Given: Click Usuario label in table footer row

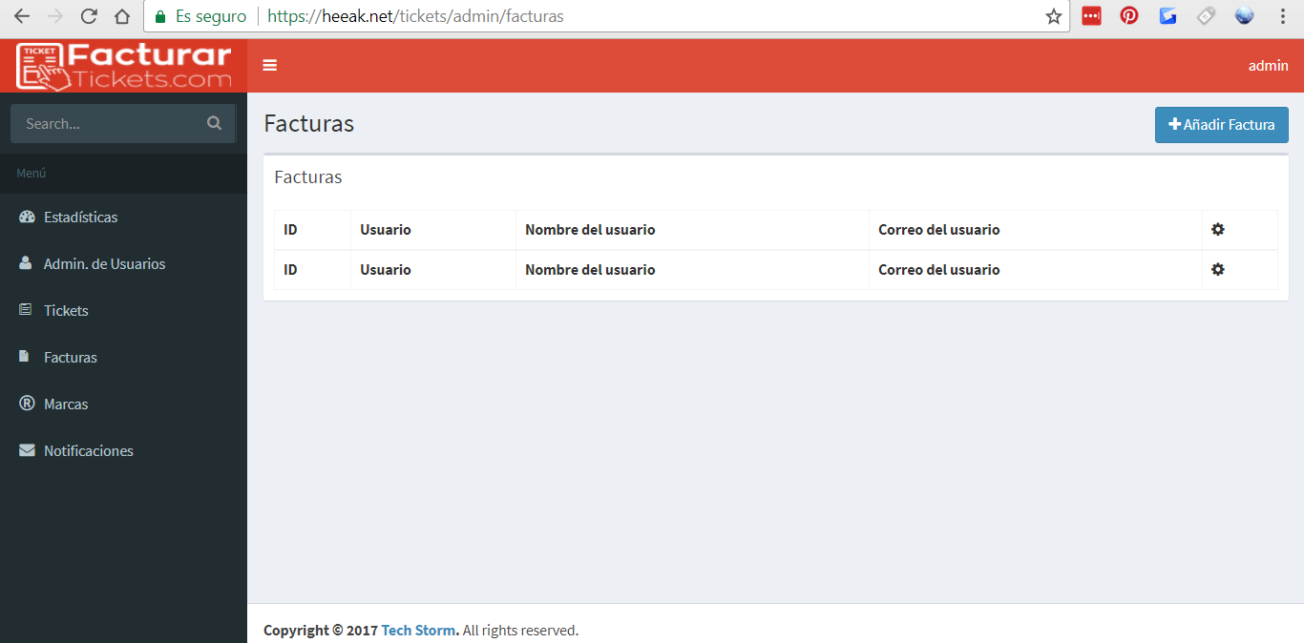Looking at the screenshot, I should (386, 269).
